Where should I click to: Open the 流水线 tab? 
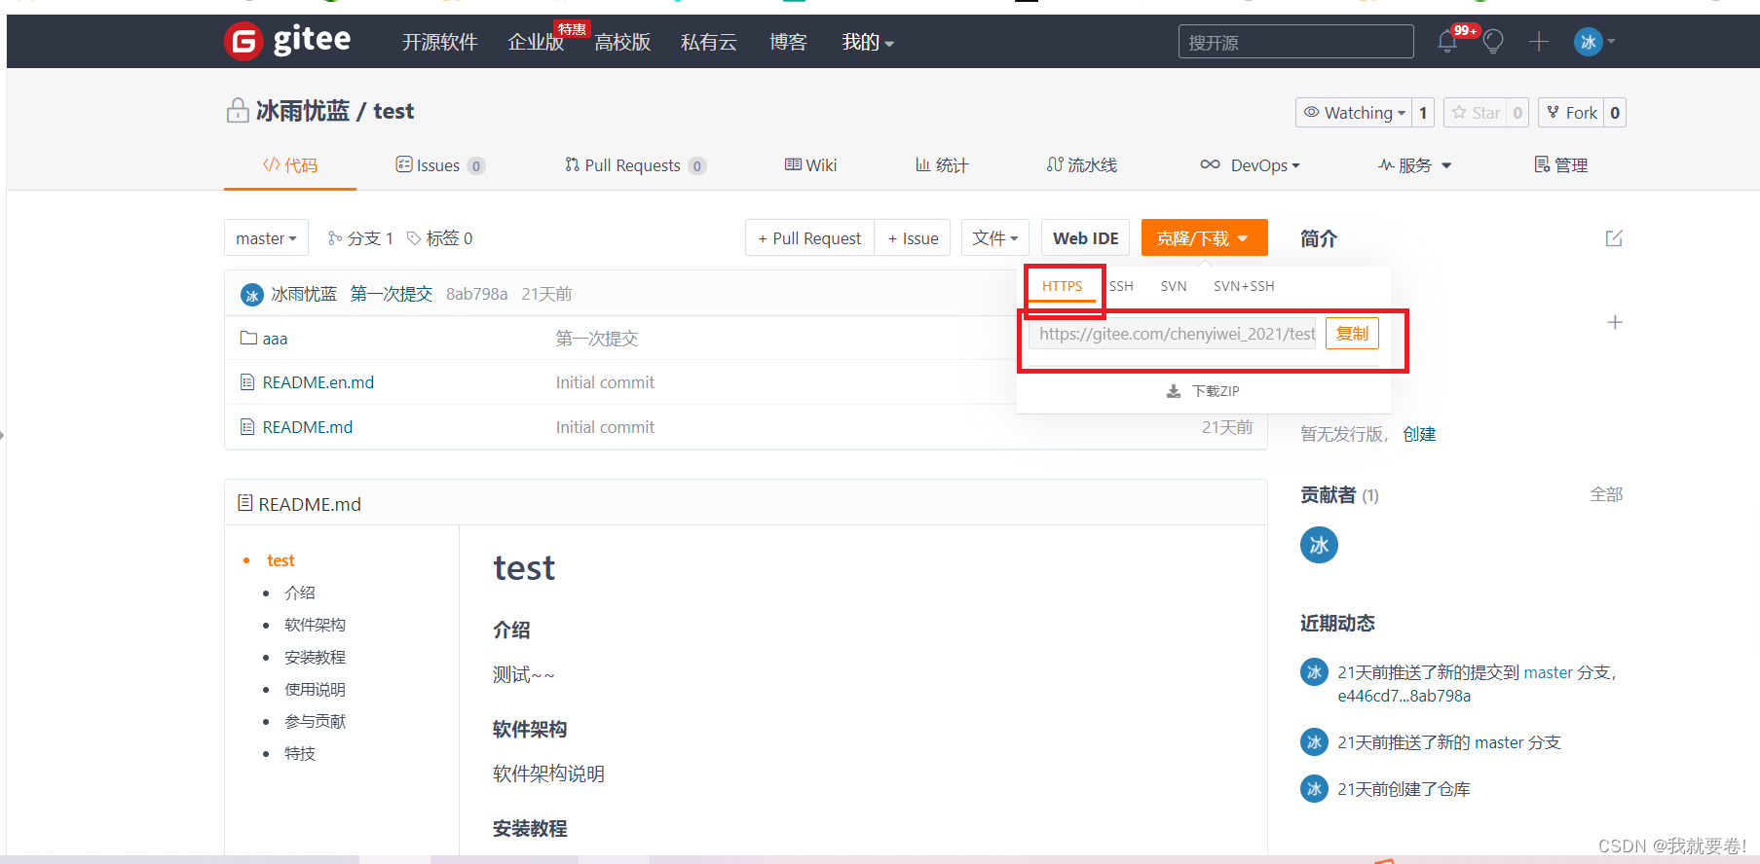1082,165
